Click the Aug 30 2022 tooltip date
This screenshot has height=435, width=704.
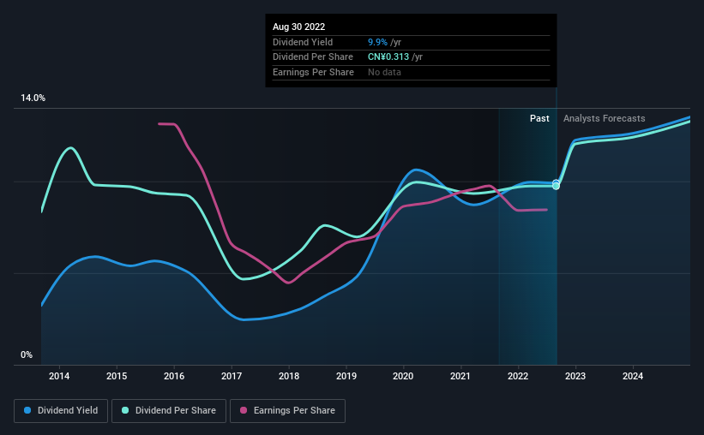[299, 27]
